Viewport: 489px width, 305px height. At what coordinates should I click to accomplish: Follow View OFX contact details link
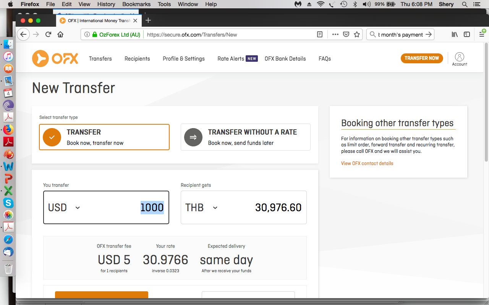(x=367, y=163)
